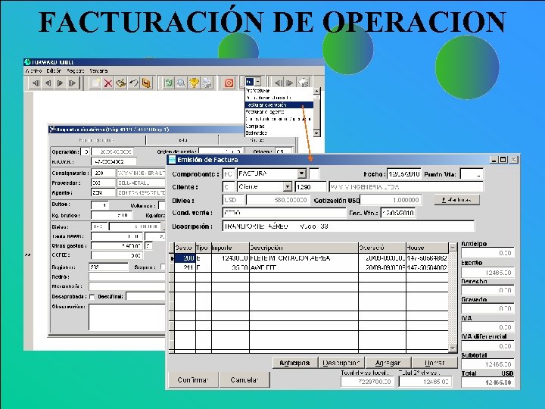Click the Emisión de Factura title bar icon

(x=172, y=160)
